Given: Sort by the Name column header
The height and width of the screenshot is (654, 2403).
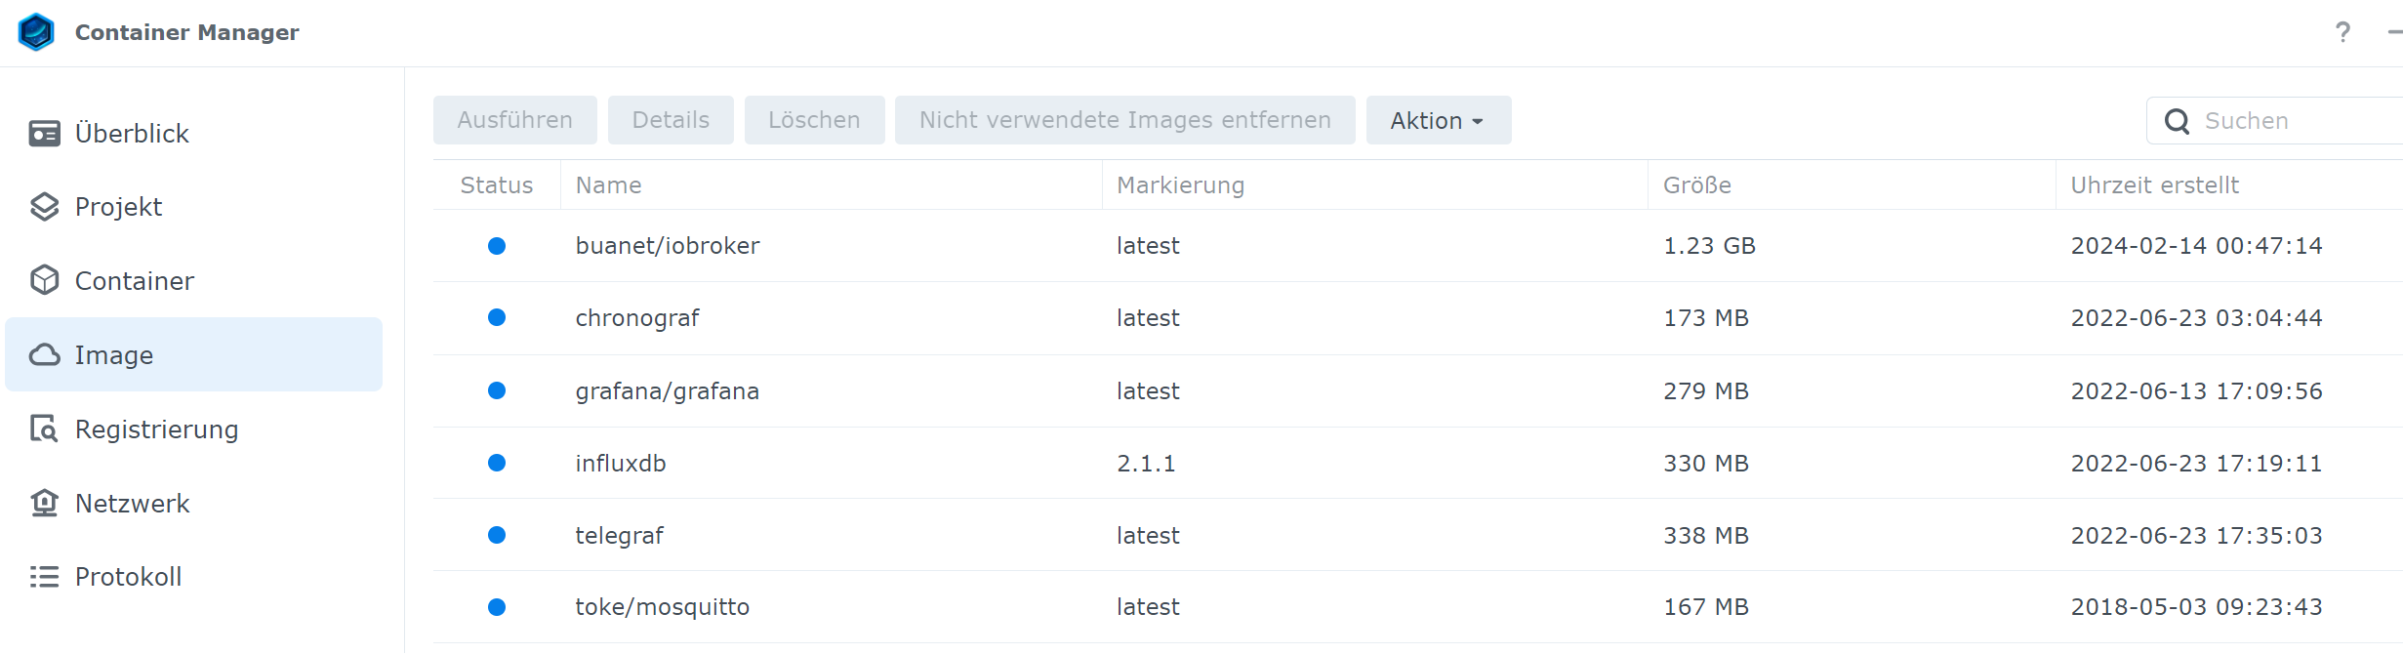Looking at the screenshot, I should coord(608,185).
